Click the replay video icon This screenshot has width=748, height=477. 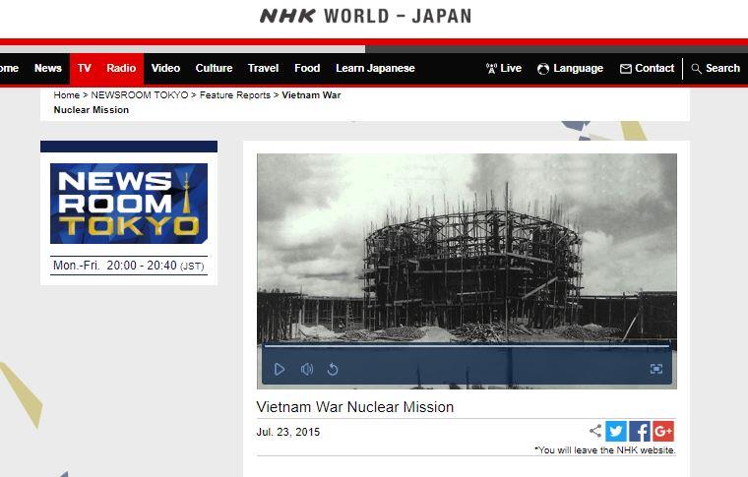pos(333,369)
